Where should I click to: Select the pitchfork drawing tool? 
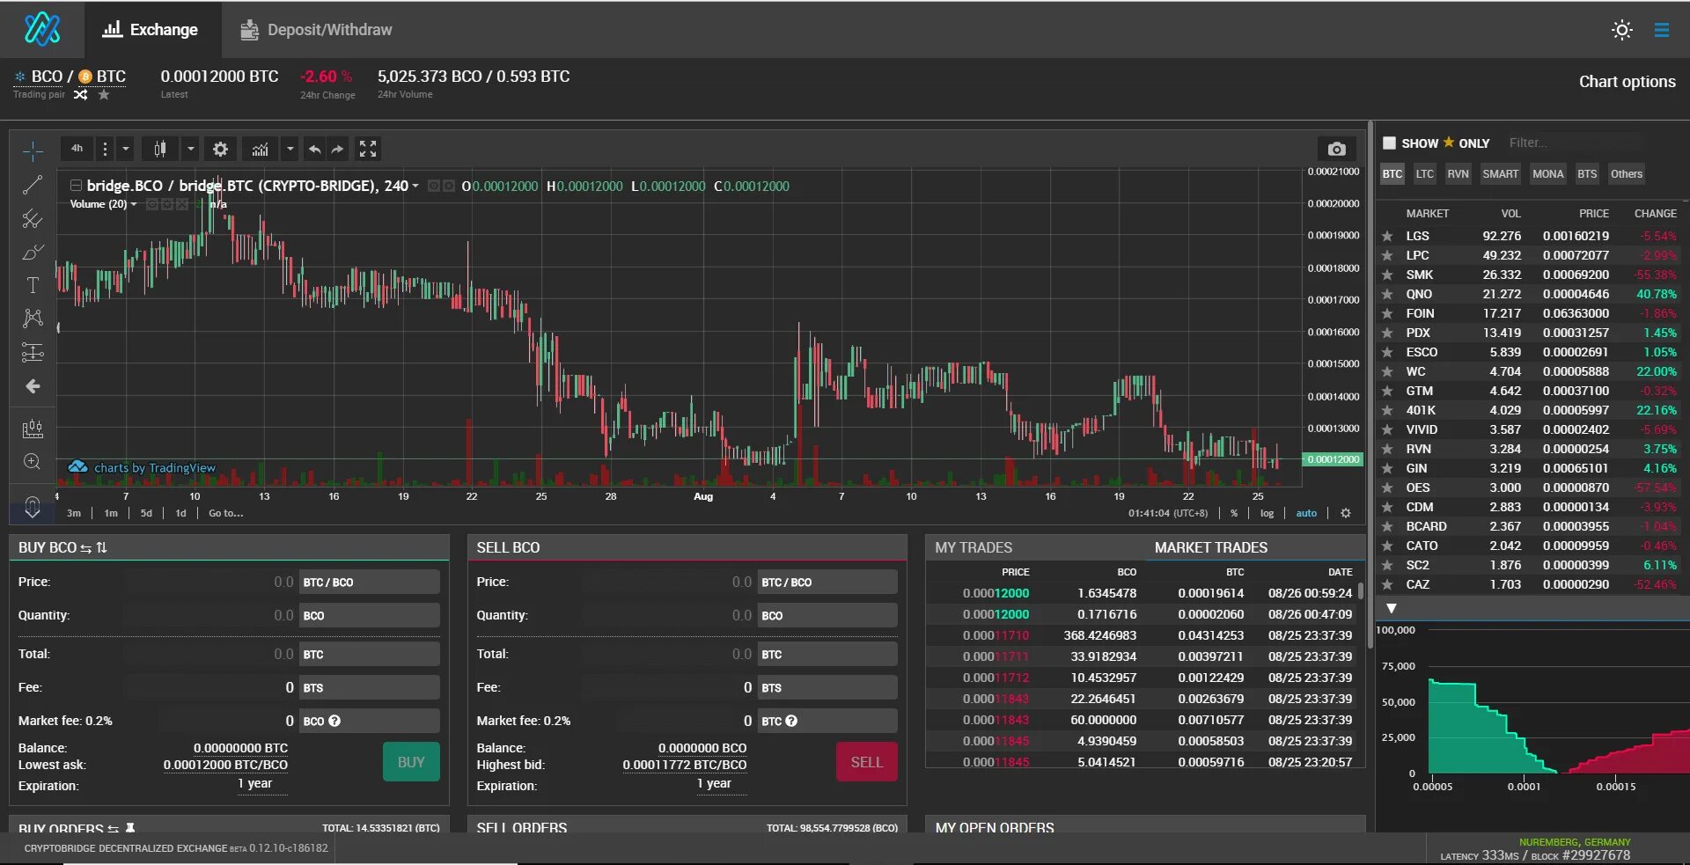tap(33, 218)
